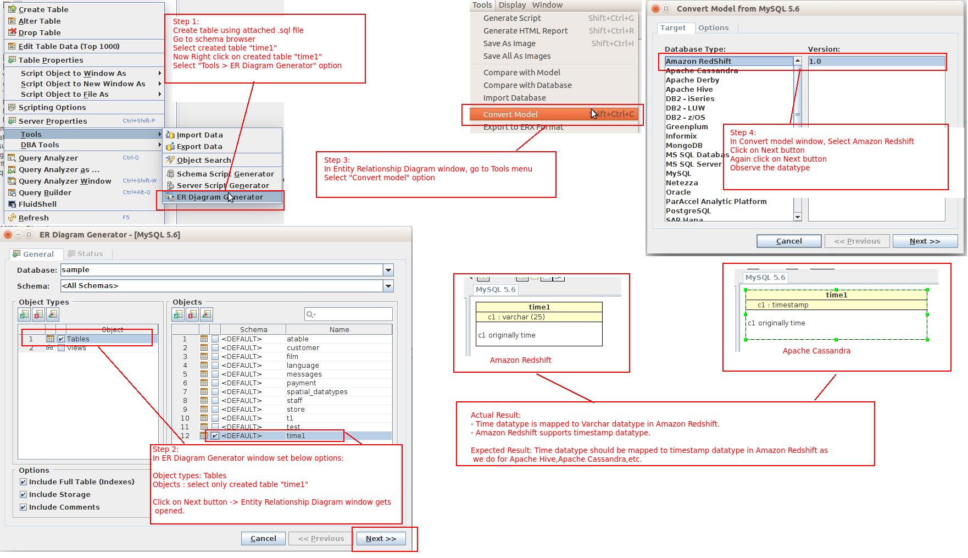Click the Table Properties icon

pyautogui.click(x=12, y=60)
